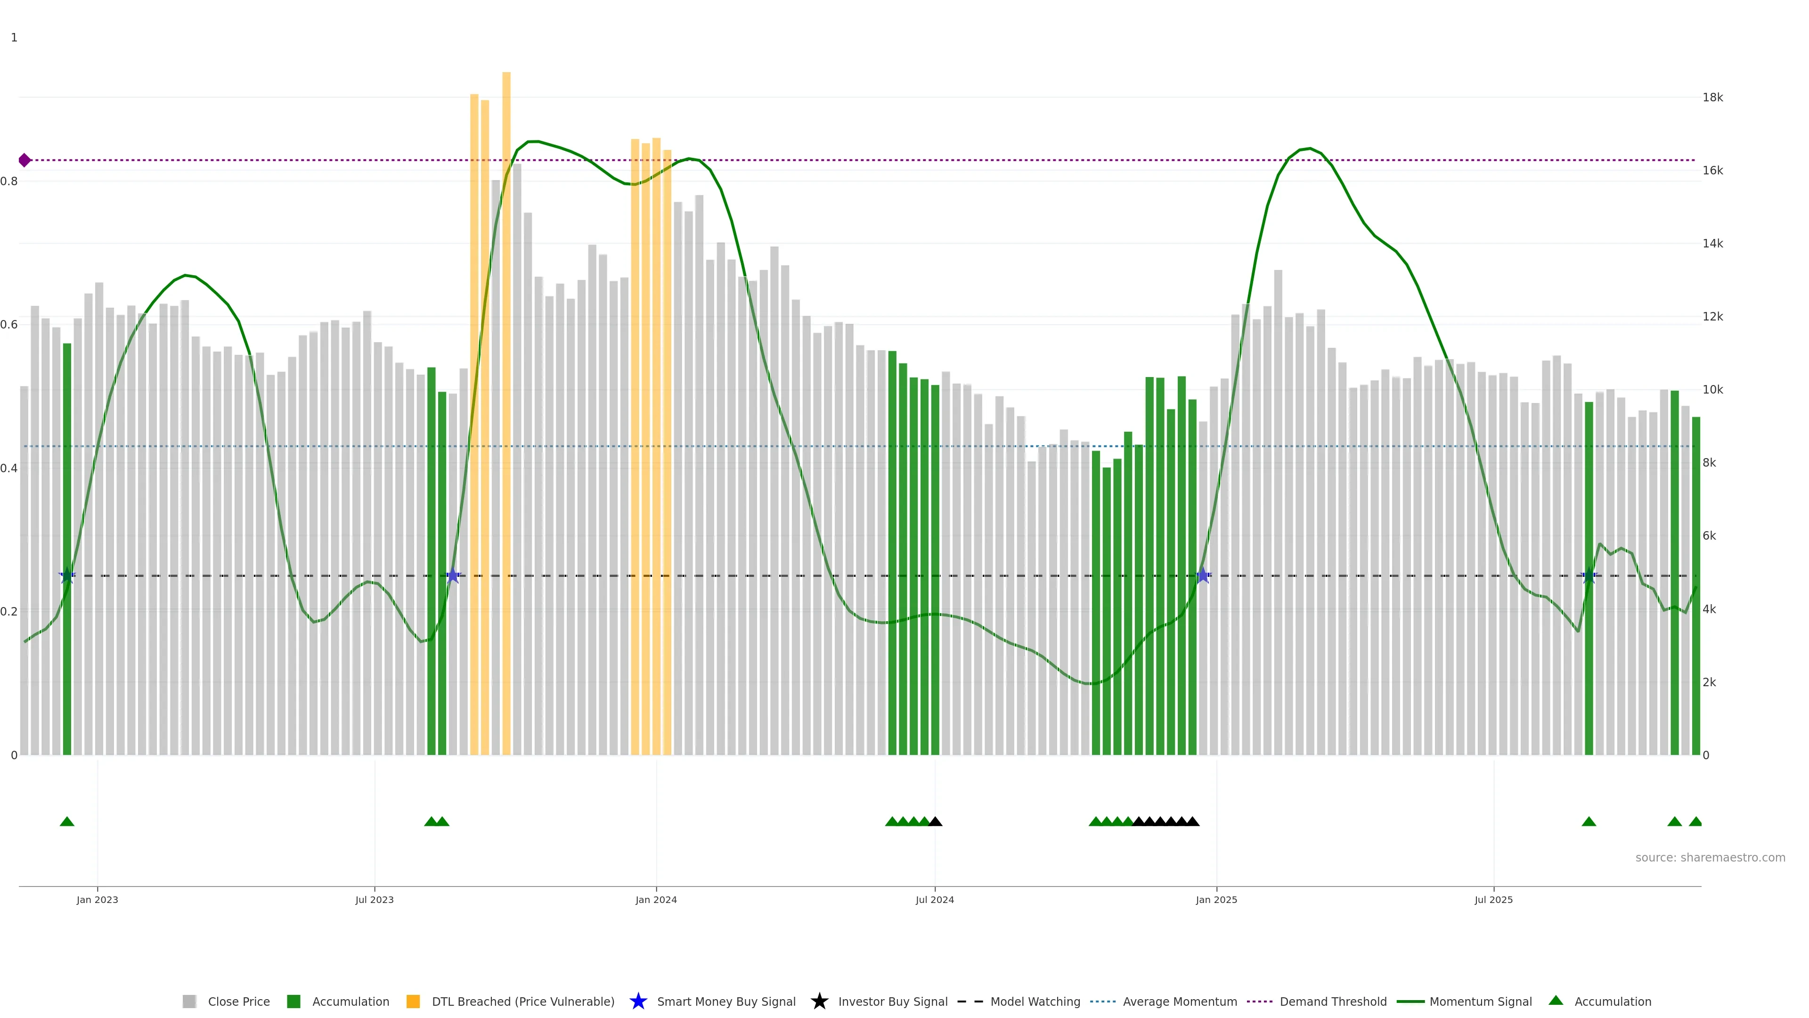Screen dimensions: 1809x1018
Task: Click the green Accumulation square legend swatch
Action: point(293,1001)
